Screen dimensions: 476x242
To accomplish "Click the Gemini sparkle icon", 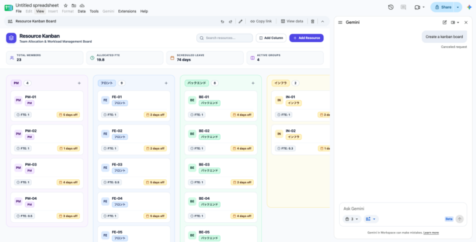I will (x=469, y=7).
